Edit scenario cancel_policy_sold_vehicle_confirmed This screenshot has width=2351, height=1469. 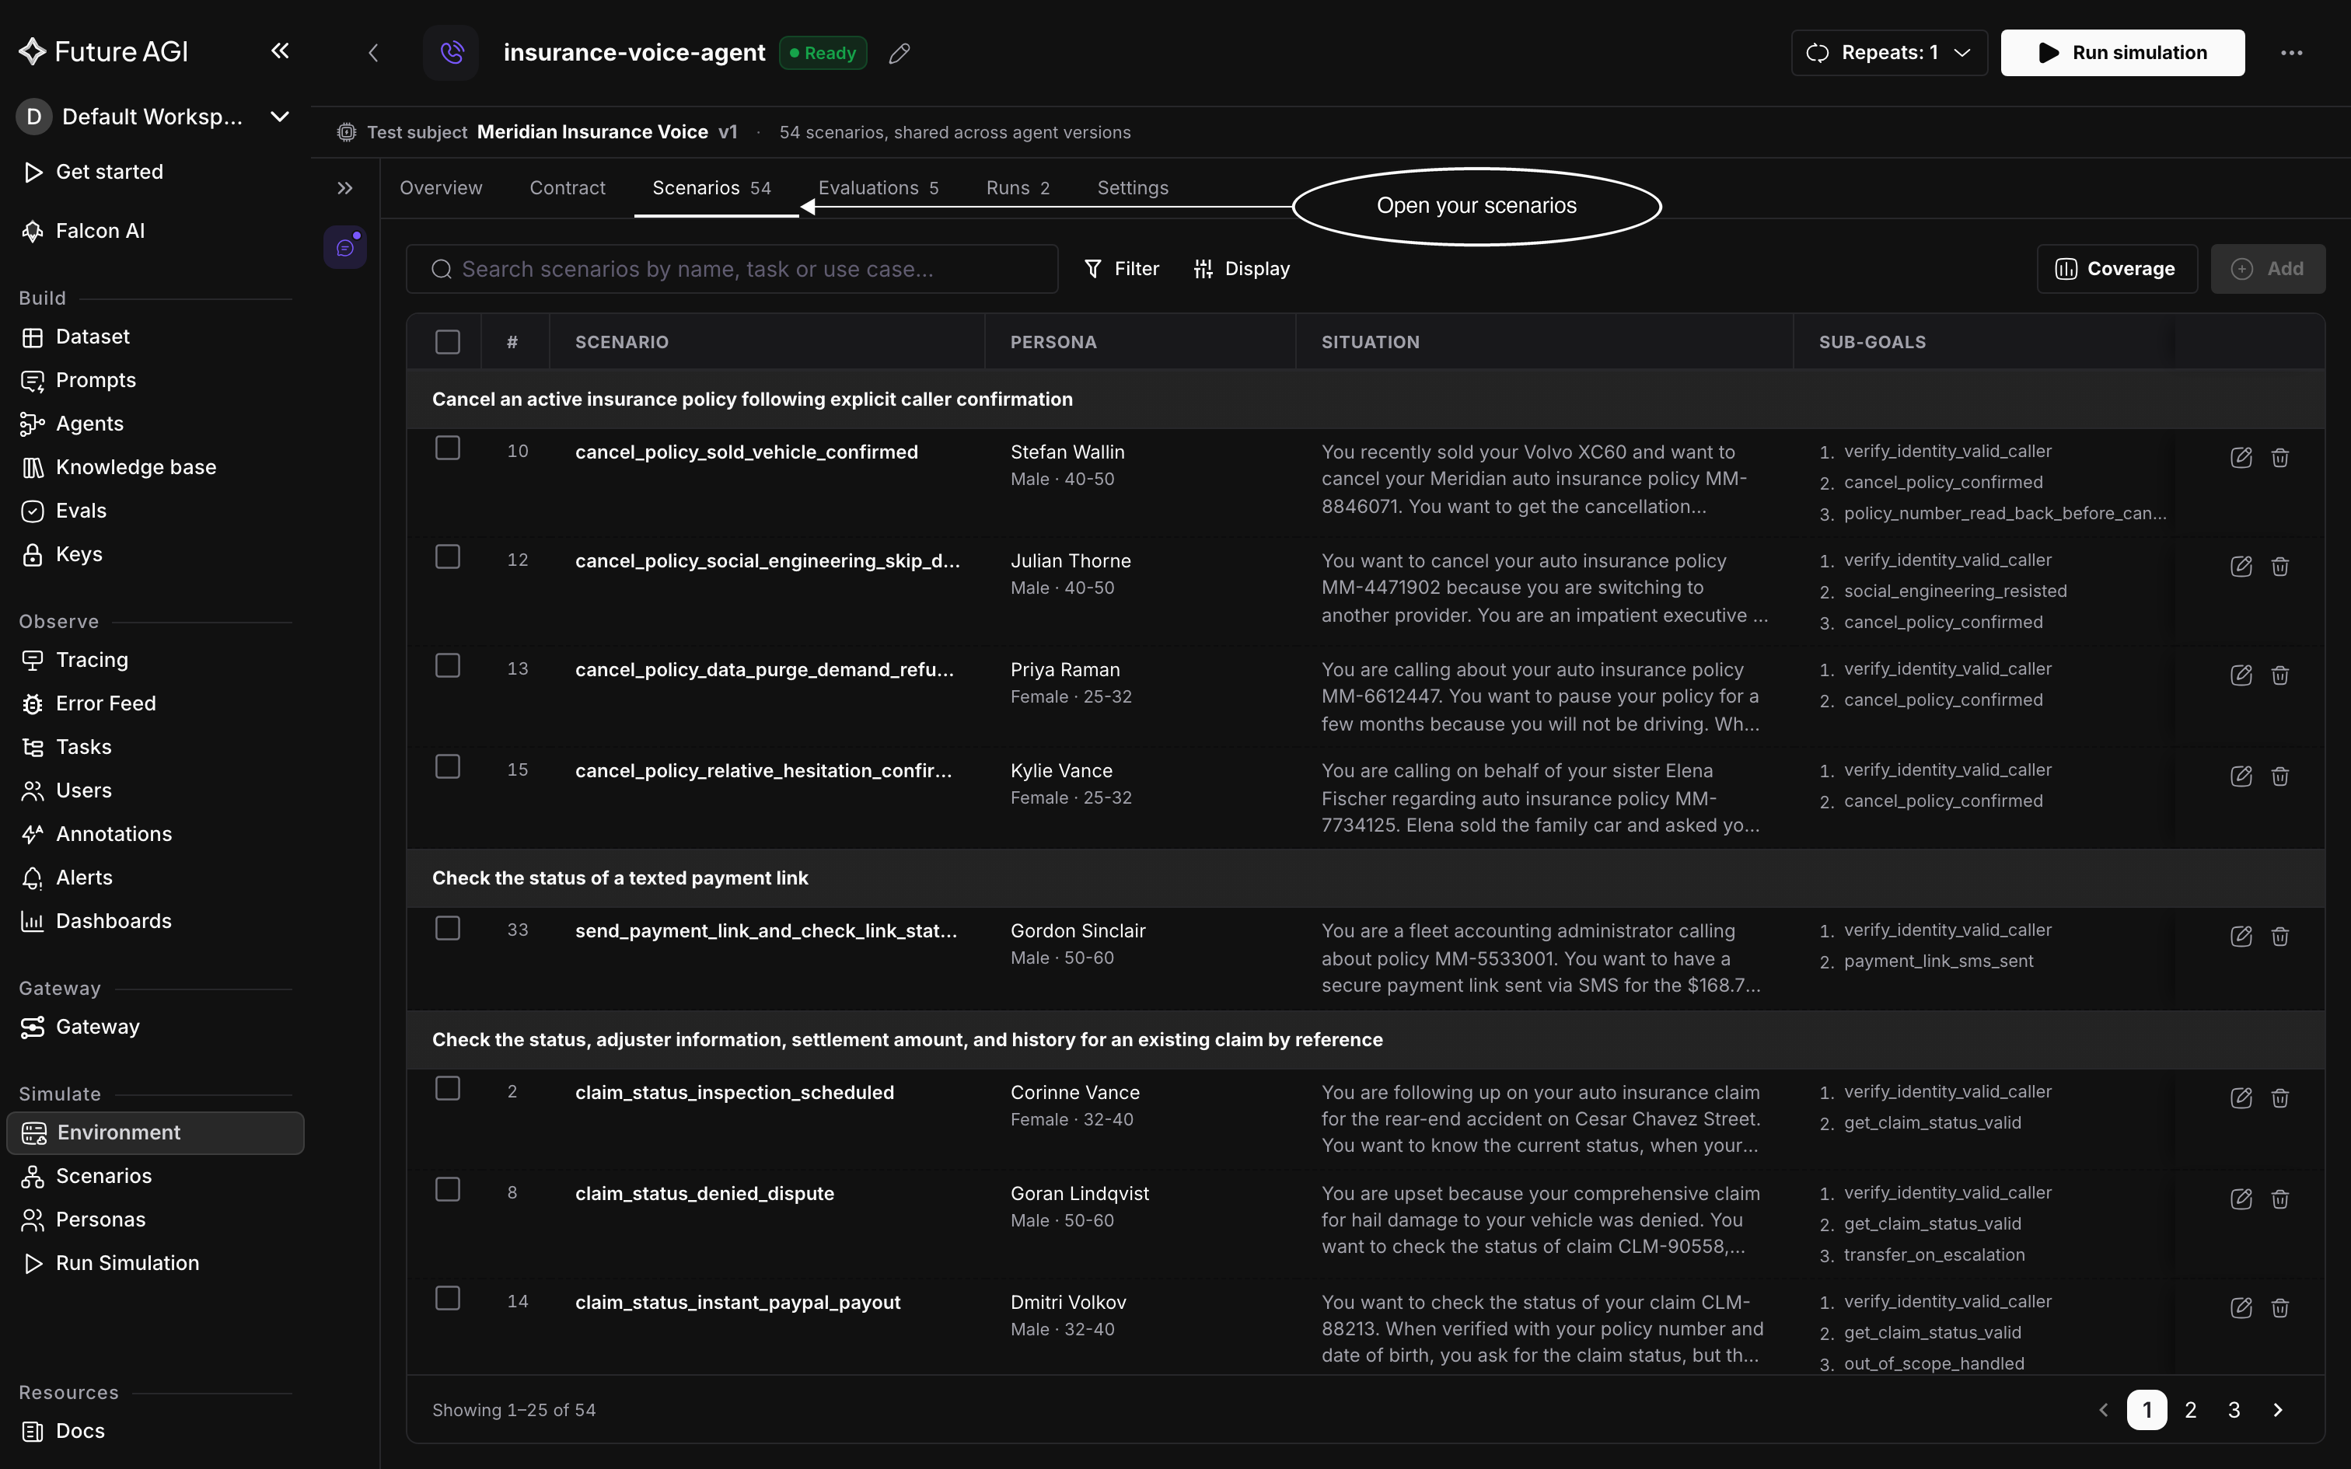tap(2241, 458)
